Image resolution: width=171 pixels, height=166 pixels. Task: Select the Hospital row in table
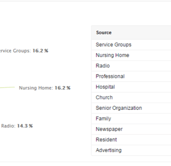[x=131, y=87]
